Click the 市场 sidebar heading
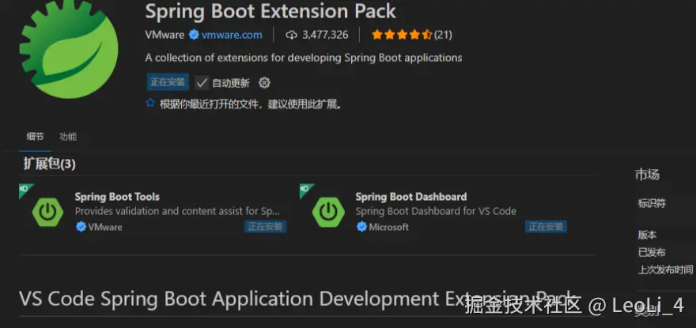This screenshot has width=696, height=328. pos(647,175)
